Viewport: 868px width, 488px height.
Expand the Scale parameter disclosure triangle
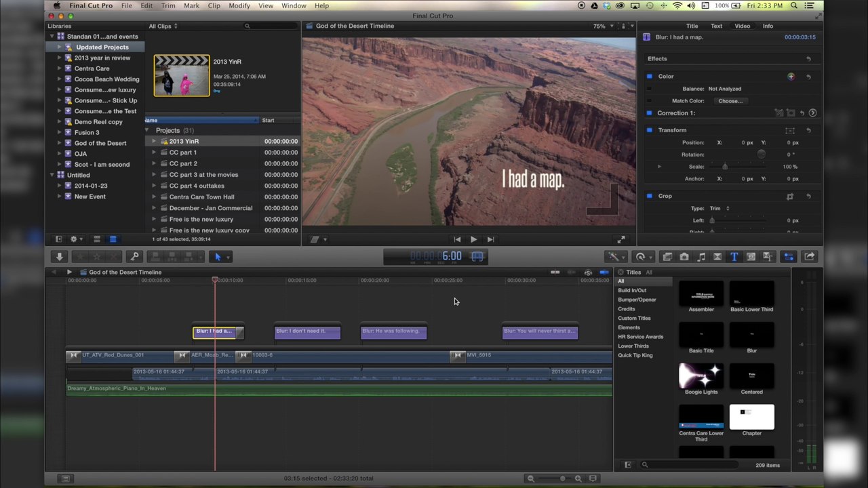click(659, 167)
